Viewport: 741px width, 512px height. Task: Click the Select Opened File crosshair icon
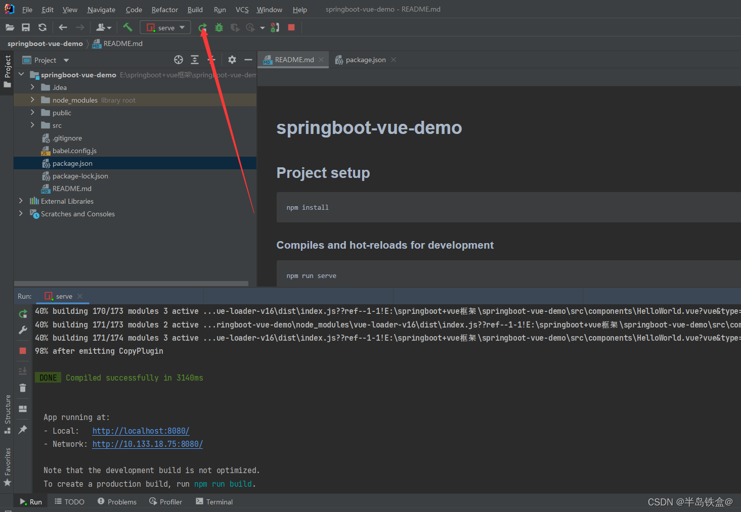179,60
